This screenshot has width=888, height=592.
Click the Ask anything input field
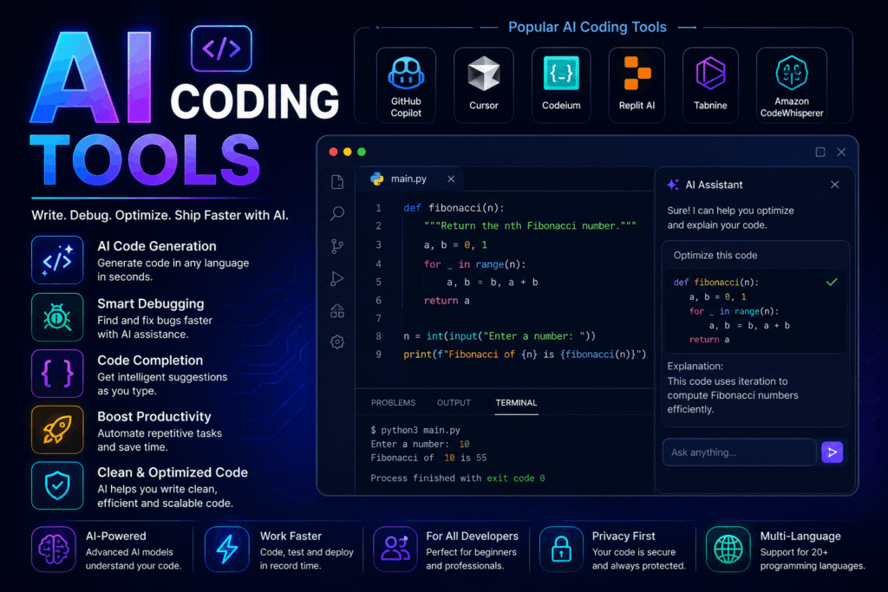tap(739, 452)
